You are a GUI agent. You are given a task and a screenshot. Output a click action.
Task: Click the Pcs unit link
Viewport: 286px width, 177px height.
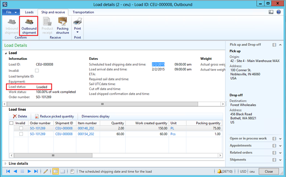173,134
